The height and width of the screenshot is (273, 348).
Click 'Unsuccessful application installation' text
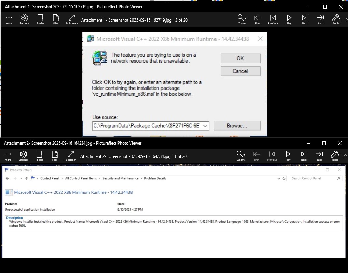pos(30,209)
